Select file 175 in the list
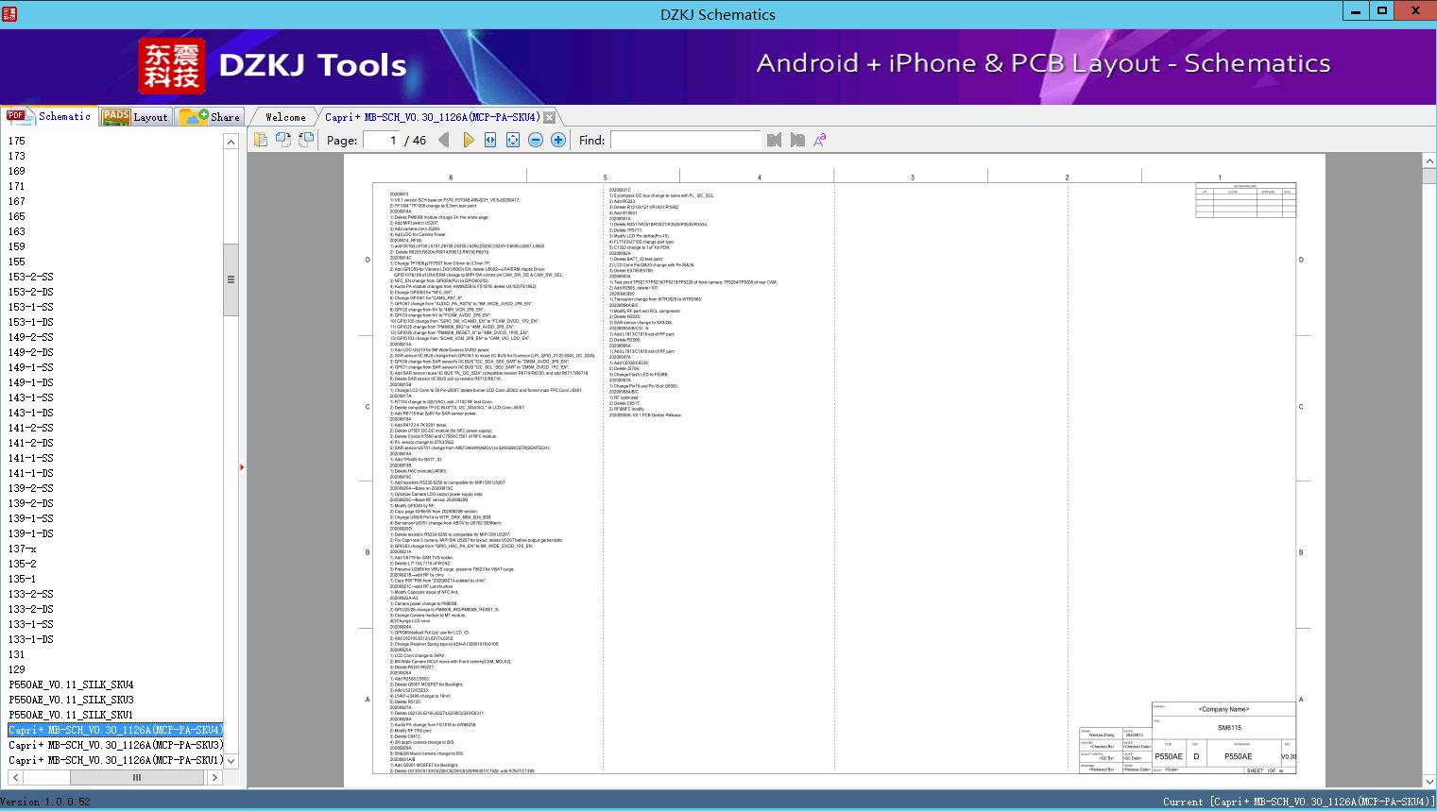1437x811 pixels. click(x=17, y=141)
